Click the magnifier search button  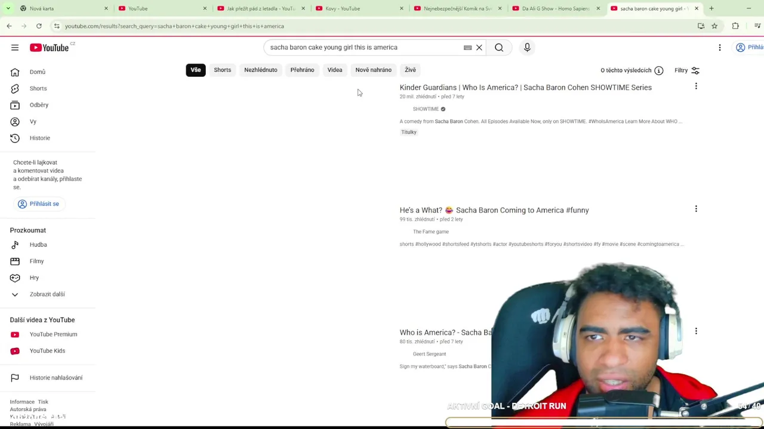coord(499,48)
